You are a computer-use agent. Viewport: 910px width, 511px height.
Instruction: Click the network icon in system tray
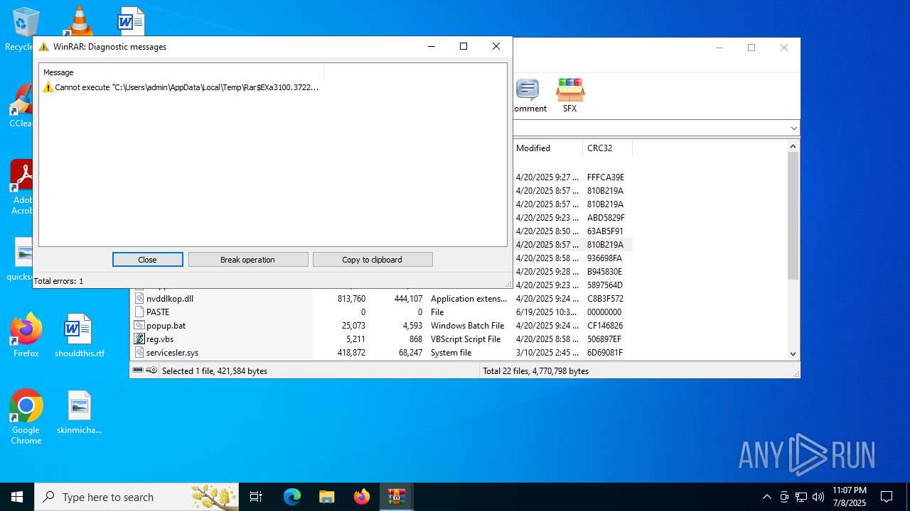[801, 497]
